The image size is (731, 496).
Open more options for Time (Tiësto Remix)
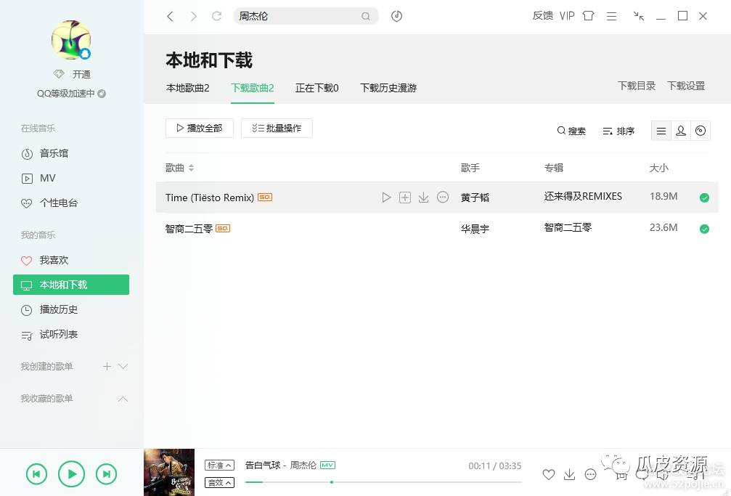(443, 198)
